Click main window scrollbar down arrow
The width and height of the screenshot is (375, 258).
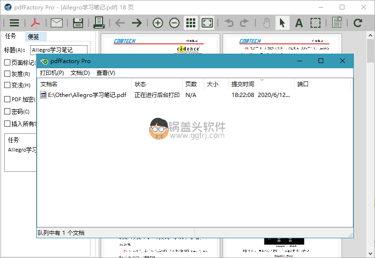[x=370, y=253]
